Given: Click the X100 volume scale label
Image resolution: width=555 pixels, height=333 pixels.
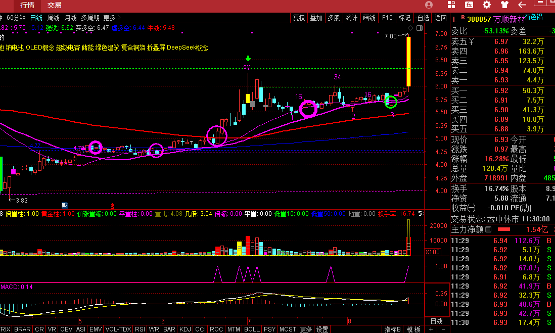Looking at the screenshot, I should point(433,252).
